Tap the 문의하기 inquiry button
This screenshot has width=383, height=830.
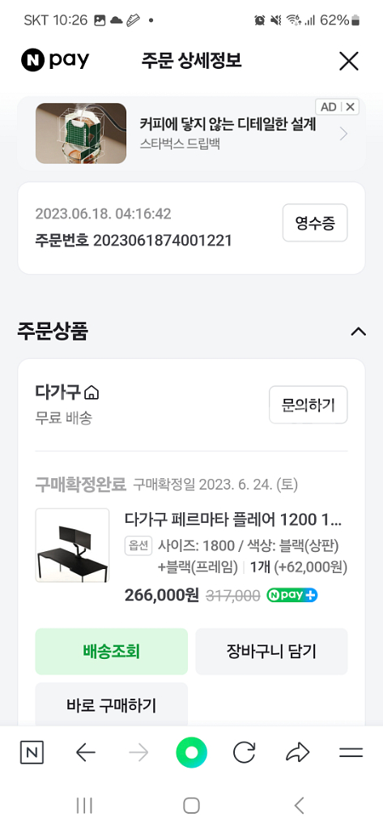pos(308,405)
